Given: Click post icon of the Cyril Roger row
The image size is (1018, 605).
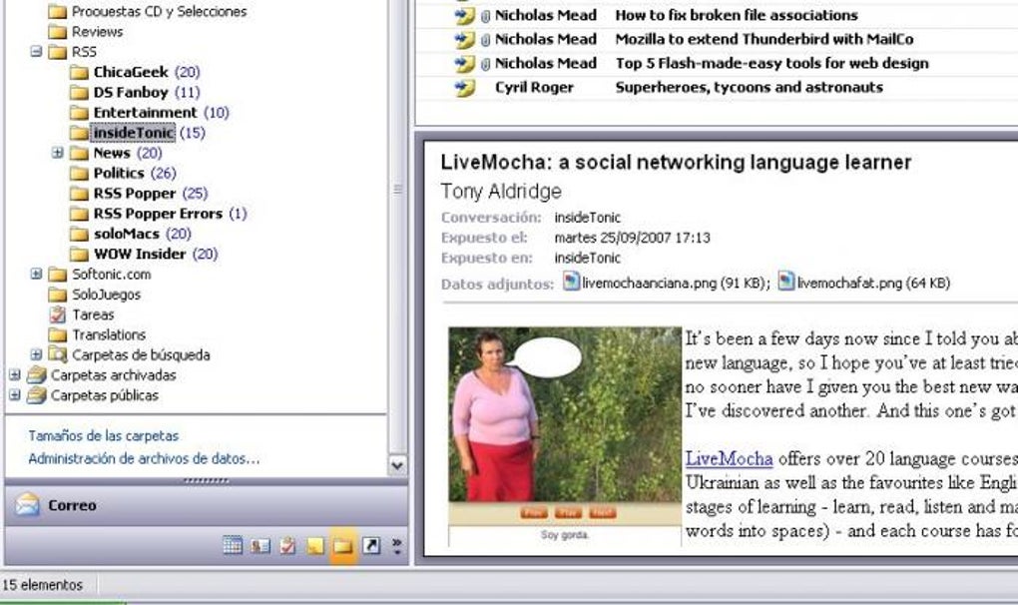Looking at the screenshot, I should 464,88.
